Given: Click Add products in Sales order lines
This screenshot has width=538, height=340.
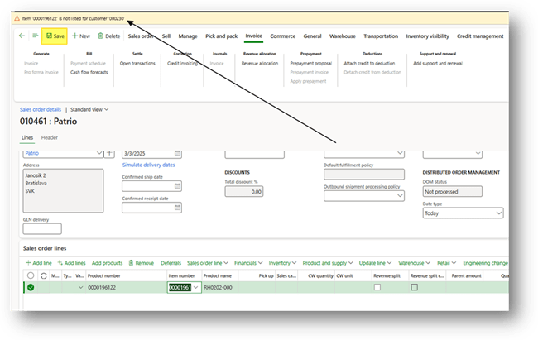Looking at the screenshot, I should pyautogui.click(x=108, y=262).
